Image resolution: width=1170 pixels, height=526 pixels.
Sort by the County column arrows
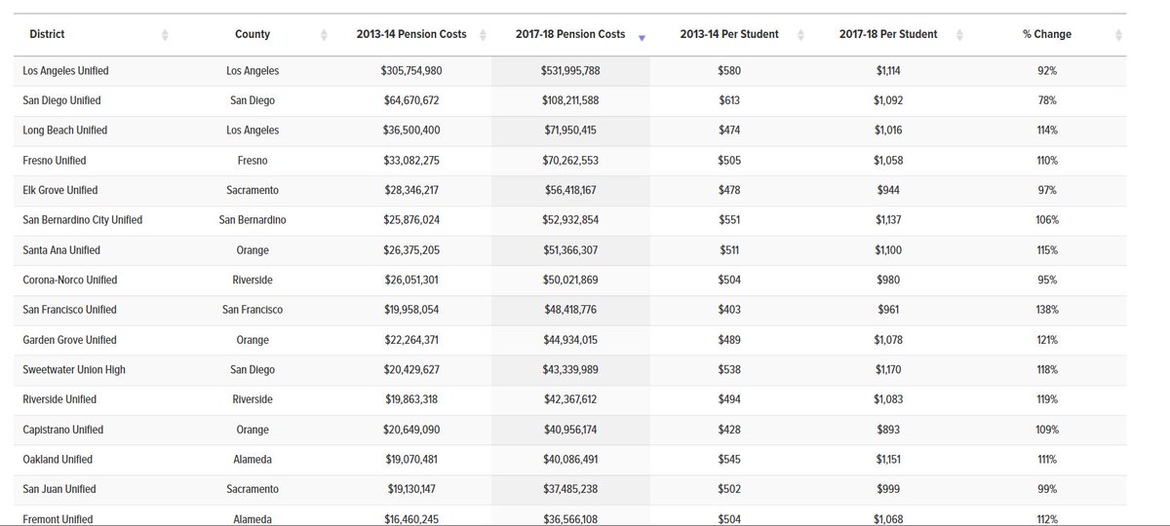pyautogui.click(x=324, y=35)
